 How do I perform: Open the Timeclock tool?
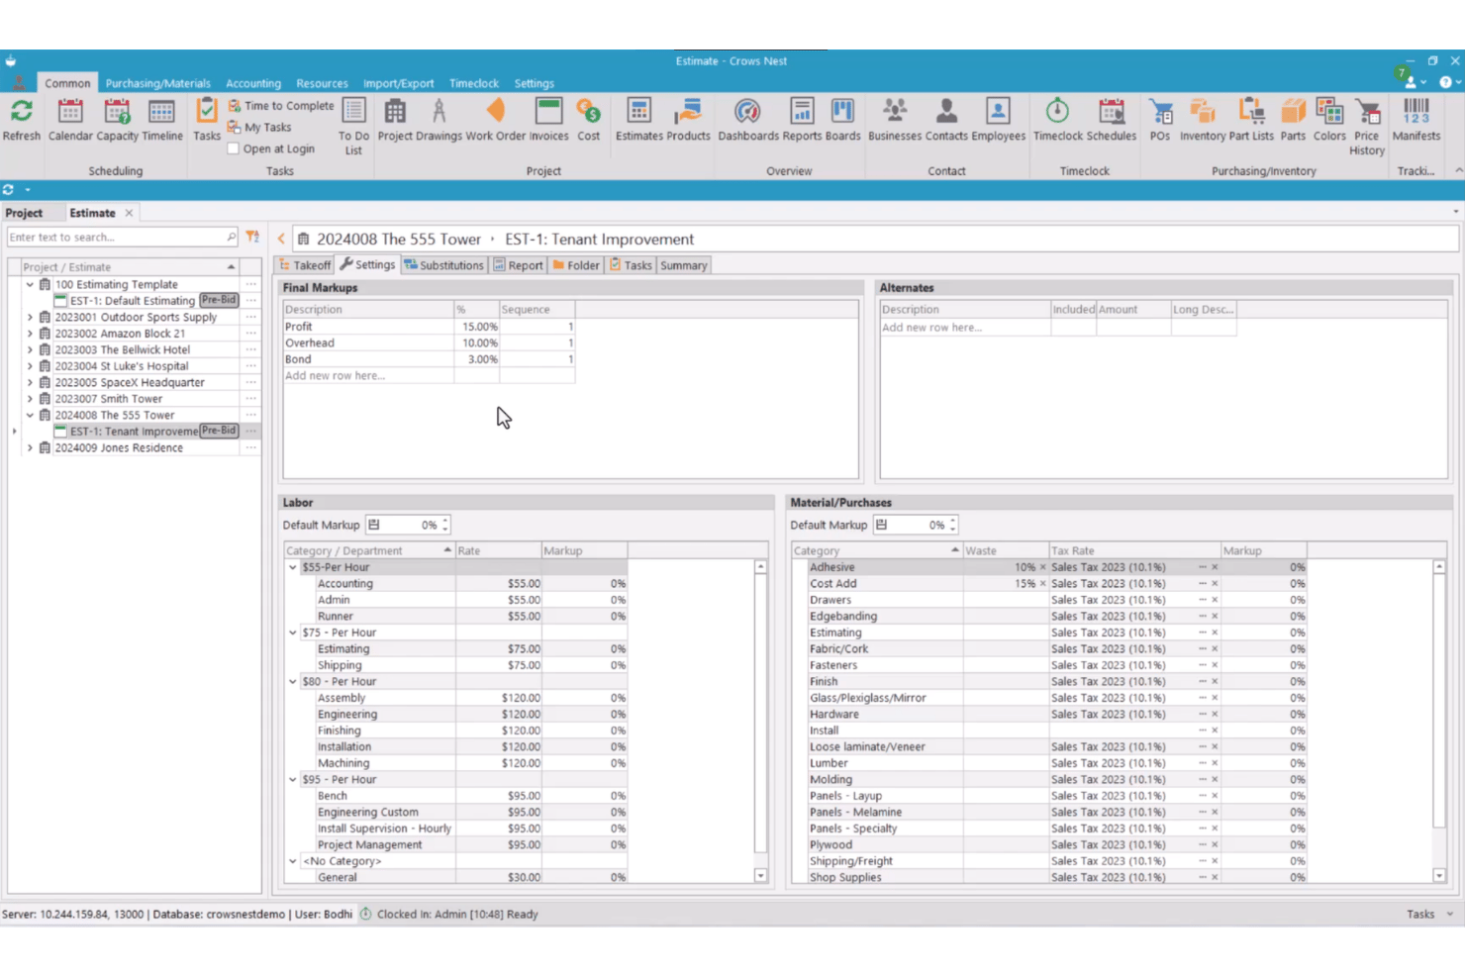1057,120
